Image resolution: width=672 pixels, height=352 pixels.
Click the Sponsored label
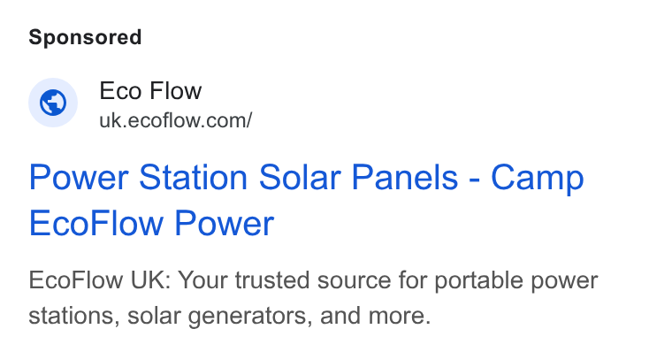pos(85,37)
